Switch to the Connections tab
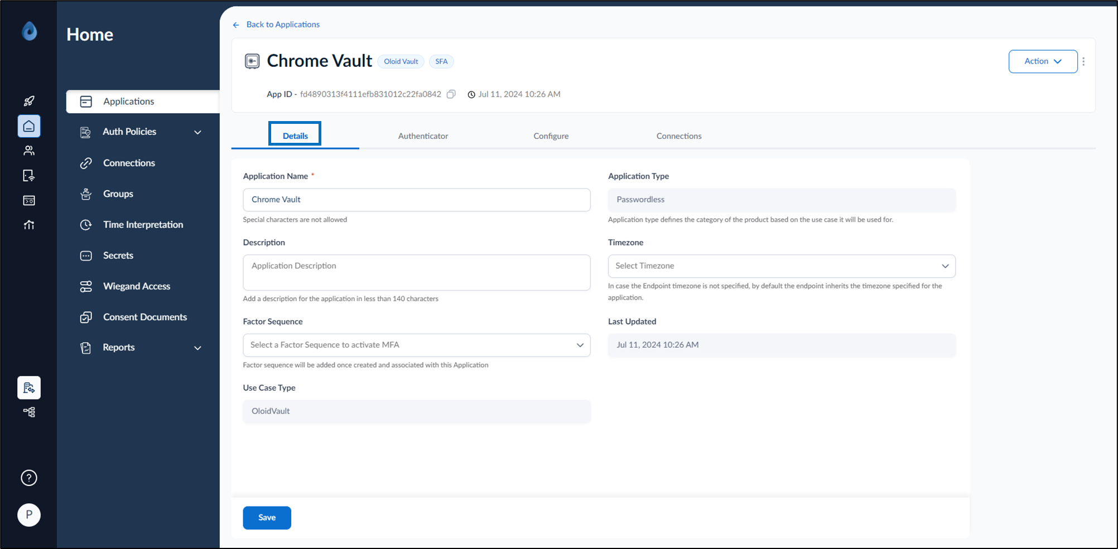This screenshot has height=549, width=1118. 679,136
